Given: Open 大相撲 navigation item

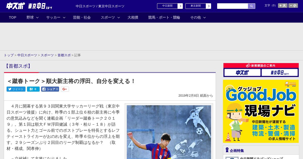Looking at the screenshot, I should pyautogui.click(x=133, y=17).
